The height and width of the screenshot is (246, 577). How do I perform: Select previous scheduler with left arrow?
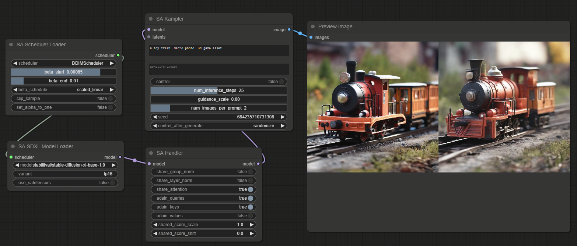pos(15,63)
